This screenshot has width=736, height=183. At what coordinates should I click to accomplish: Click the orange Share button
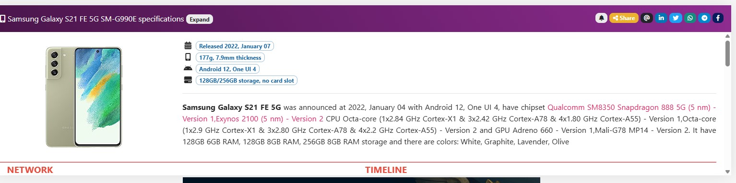coord(624,18)
